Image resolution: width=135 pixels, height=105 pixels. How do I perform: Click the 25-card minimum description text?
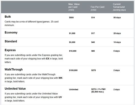(32, 23)
